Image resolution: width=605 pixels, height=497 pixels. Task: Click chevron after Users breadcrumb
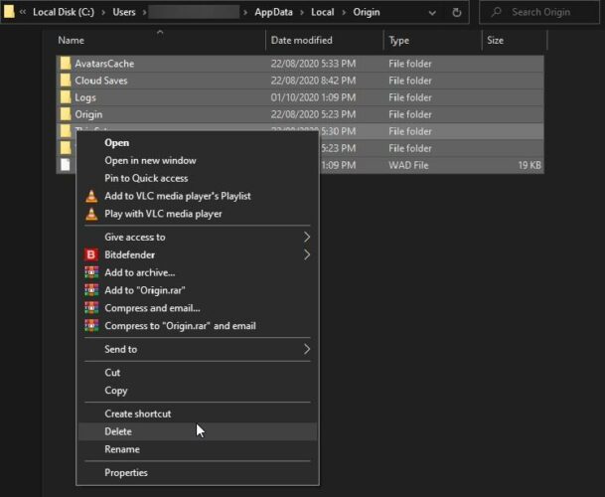click(144, 12)
